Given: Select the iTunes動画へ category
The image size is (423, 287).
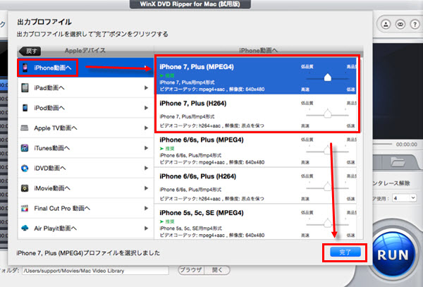Looking at the screenshot, I should pos(85,148).
